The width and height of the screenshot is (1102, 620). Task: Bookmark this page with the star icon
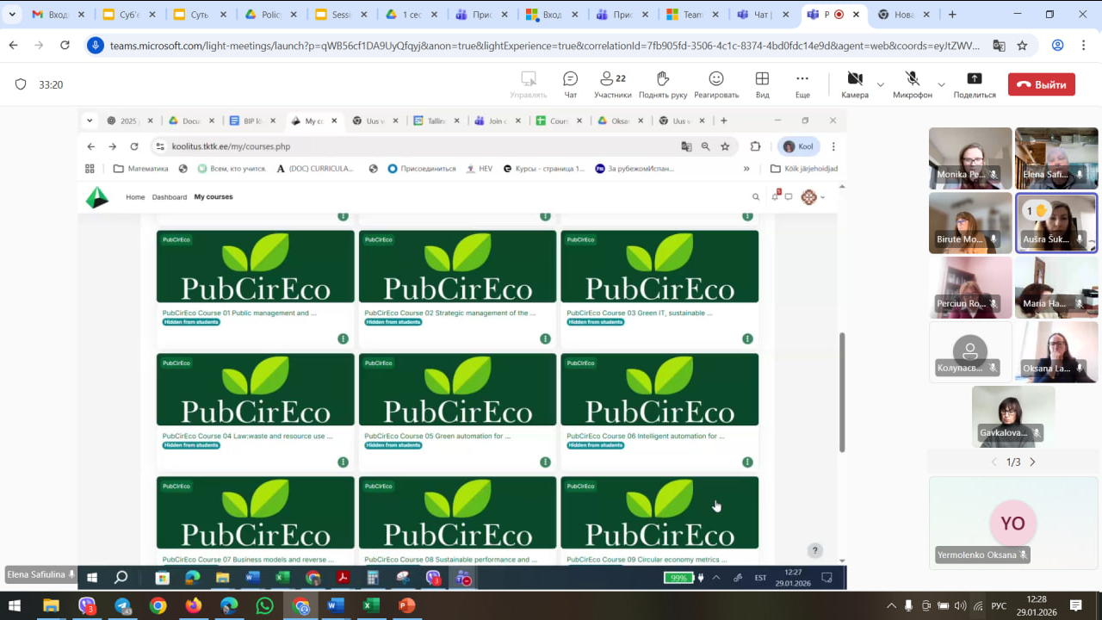(1022, 46)
